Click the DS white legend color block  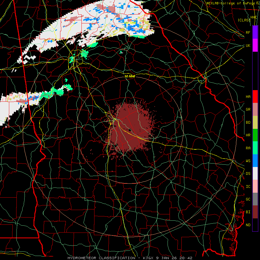coord(255,173)
